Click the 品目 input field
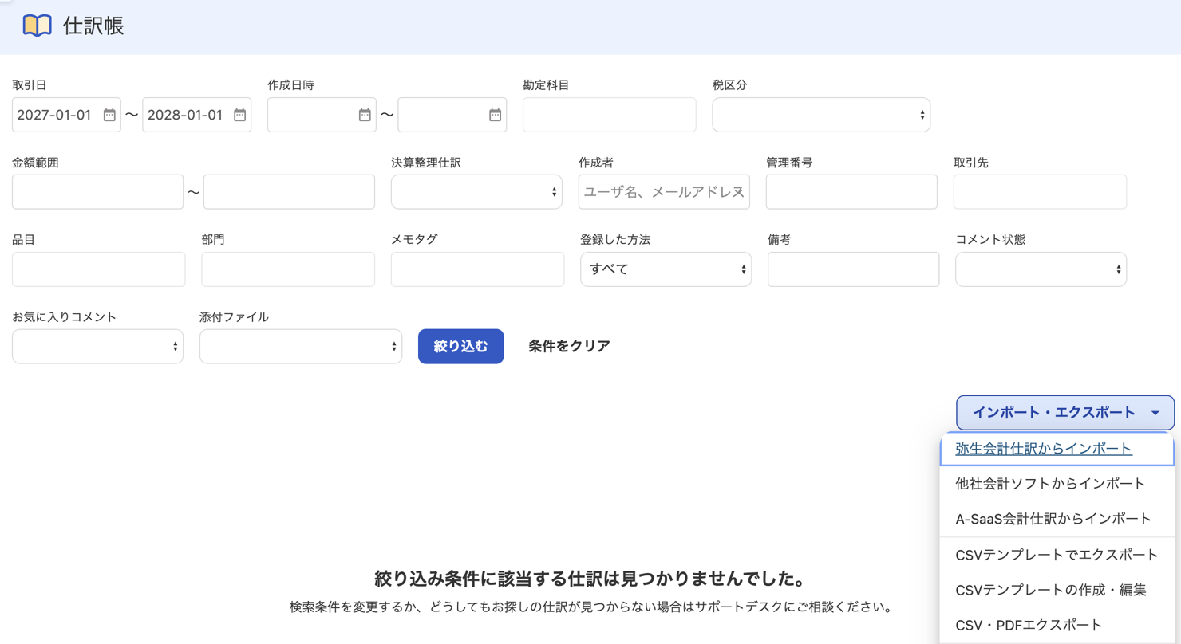 click(98, 269)
